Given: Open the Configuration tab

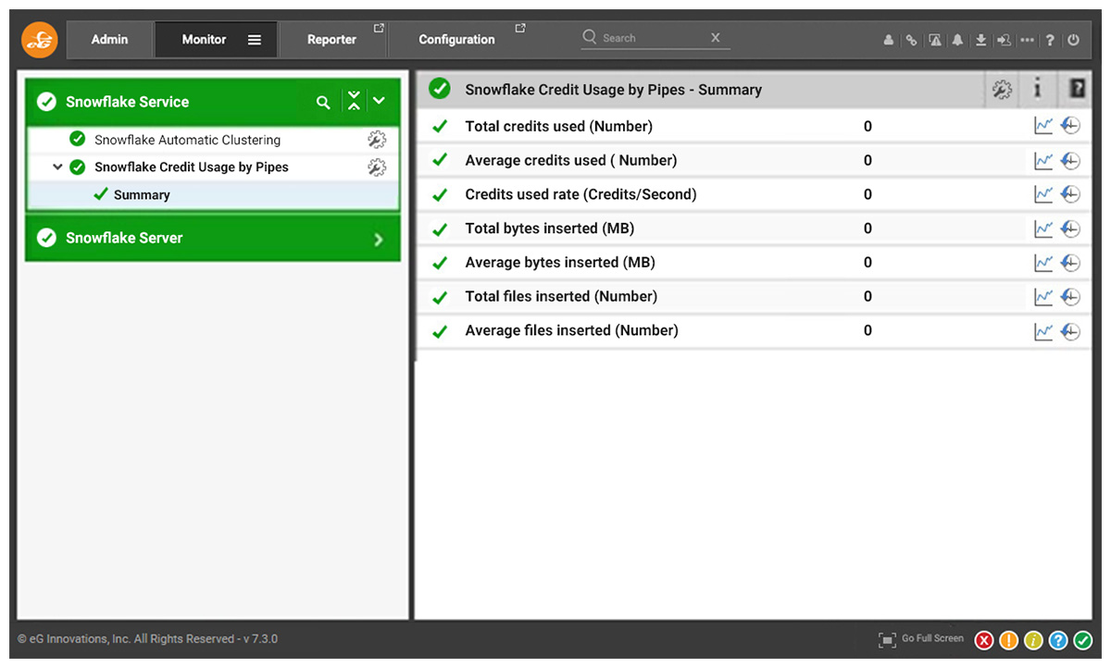Looking at the screenshot, I should pyautogui.click(x=456, y=40).
